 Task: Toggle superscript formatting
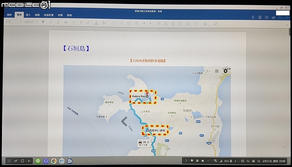81,22
